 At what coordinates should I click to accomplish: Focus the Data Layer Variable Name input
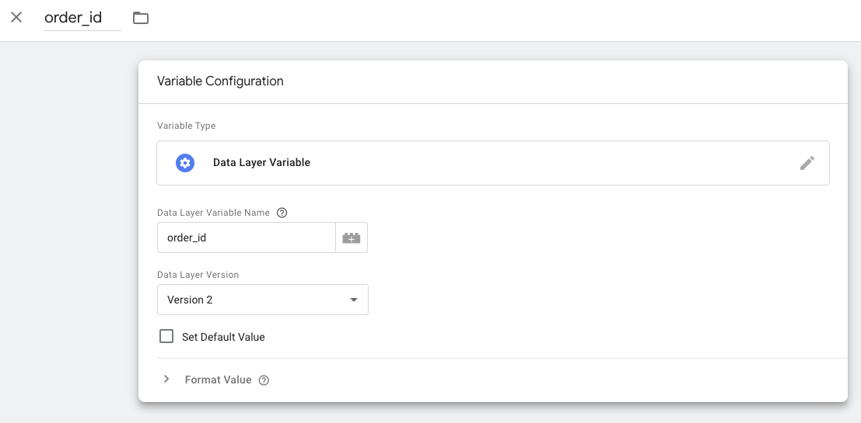pos(247,238)
